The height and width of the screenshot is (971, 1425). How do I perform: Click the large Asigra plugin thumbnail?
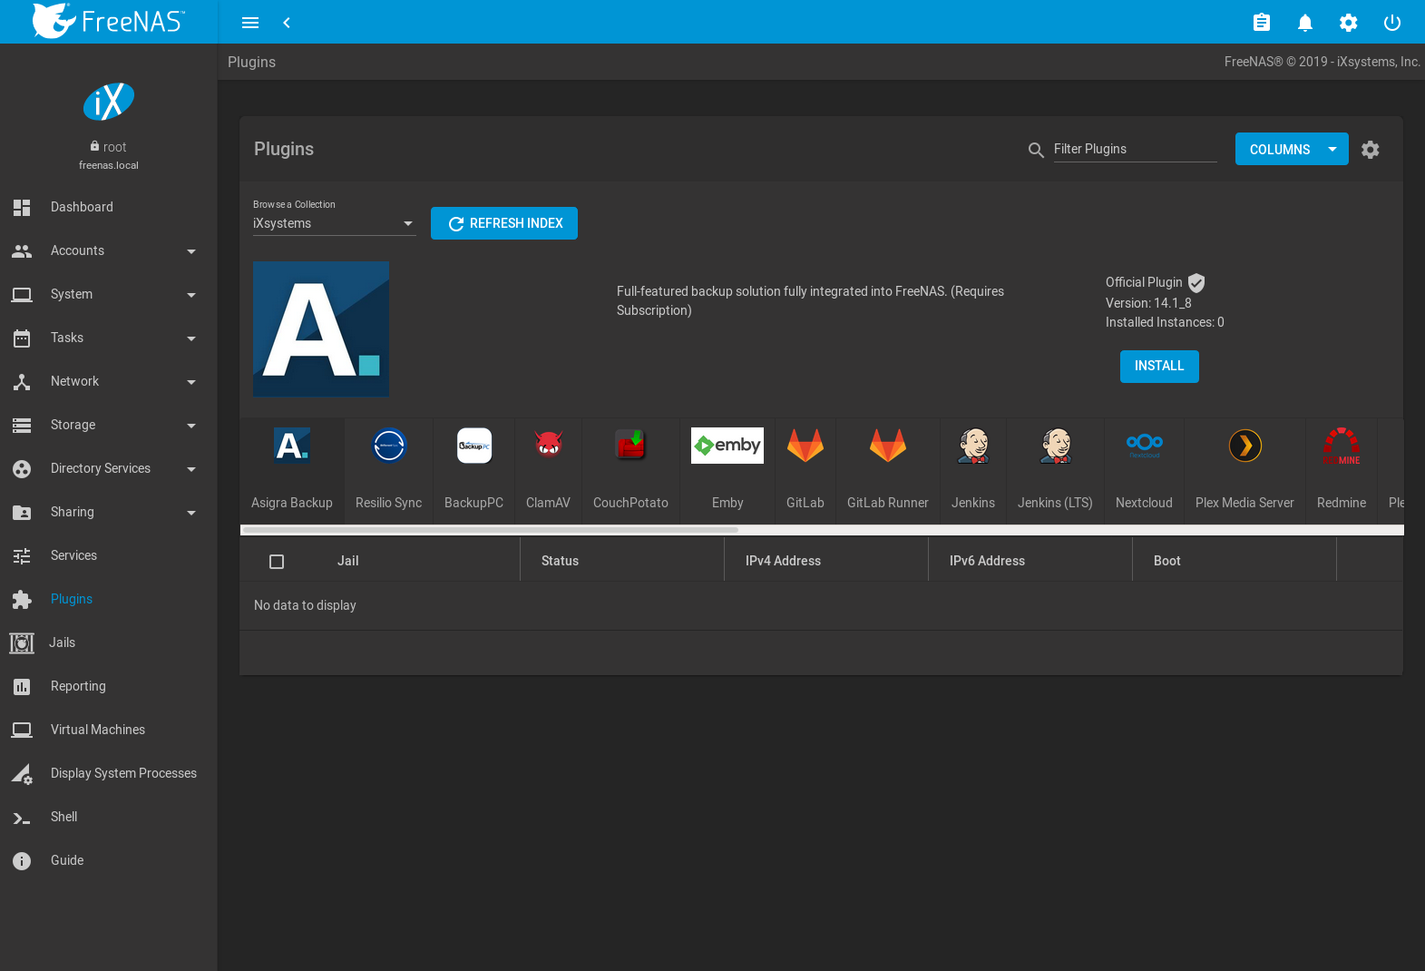321,329
